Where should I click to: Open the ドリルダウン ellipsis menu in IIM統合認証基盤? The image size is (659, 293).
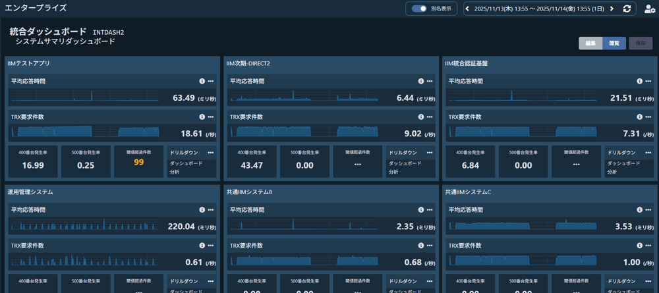click(648, 152)
